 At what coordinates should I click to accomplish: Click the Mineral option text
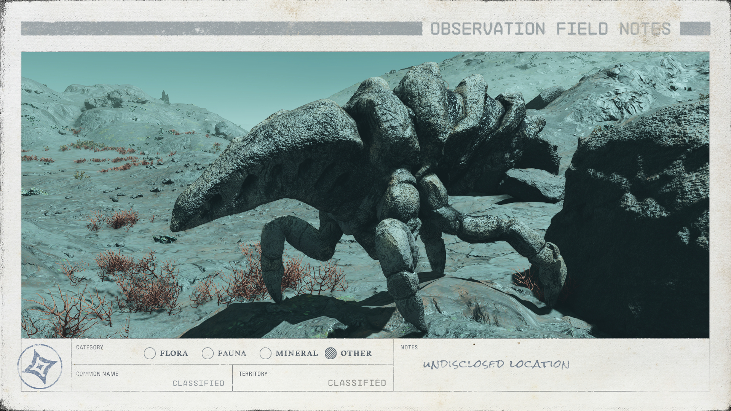pos(297,354)
